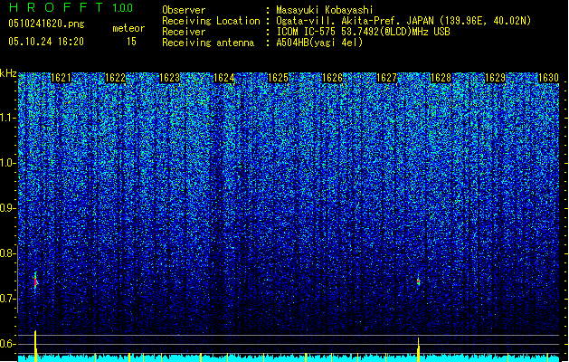The height and width of the screenshot is (362, 569).
Task: Click the 1621 time marker
Action: point(61,78)
